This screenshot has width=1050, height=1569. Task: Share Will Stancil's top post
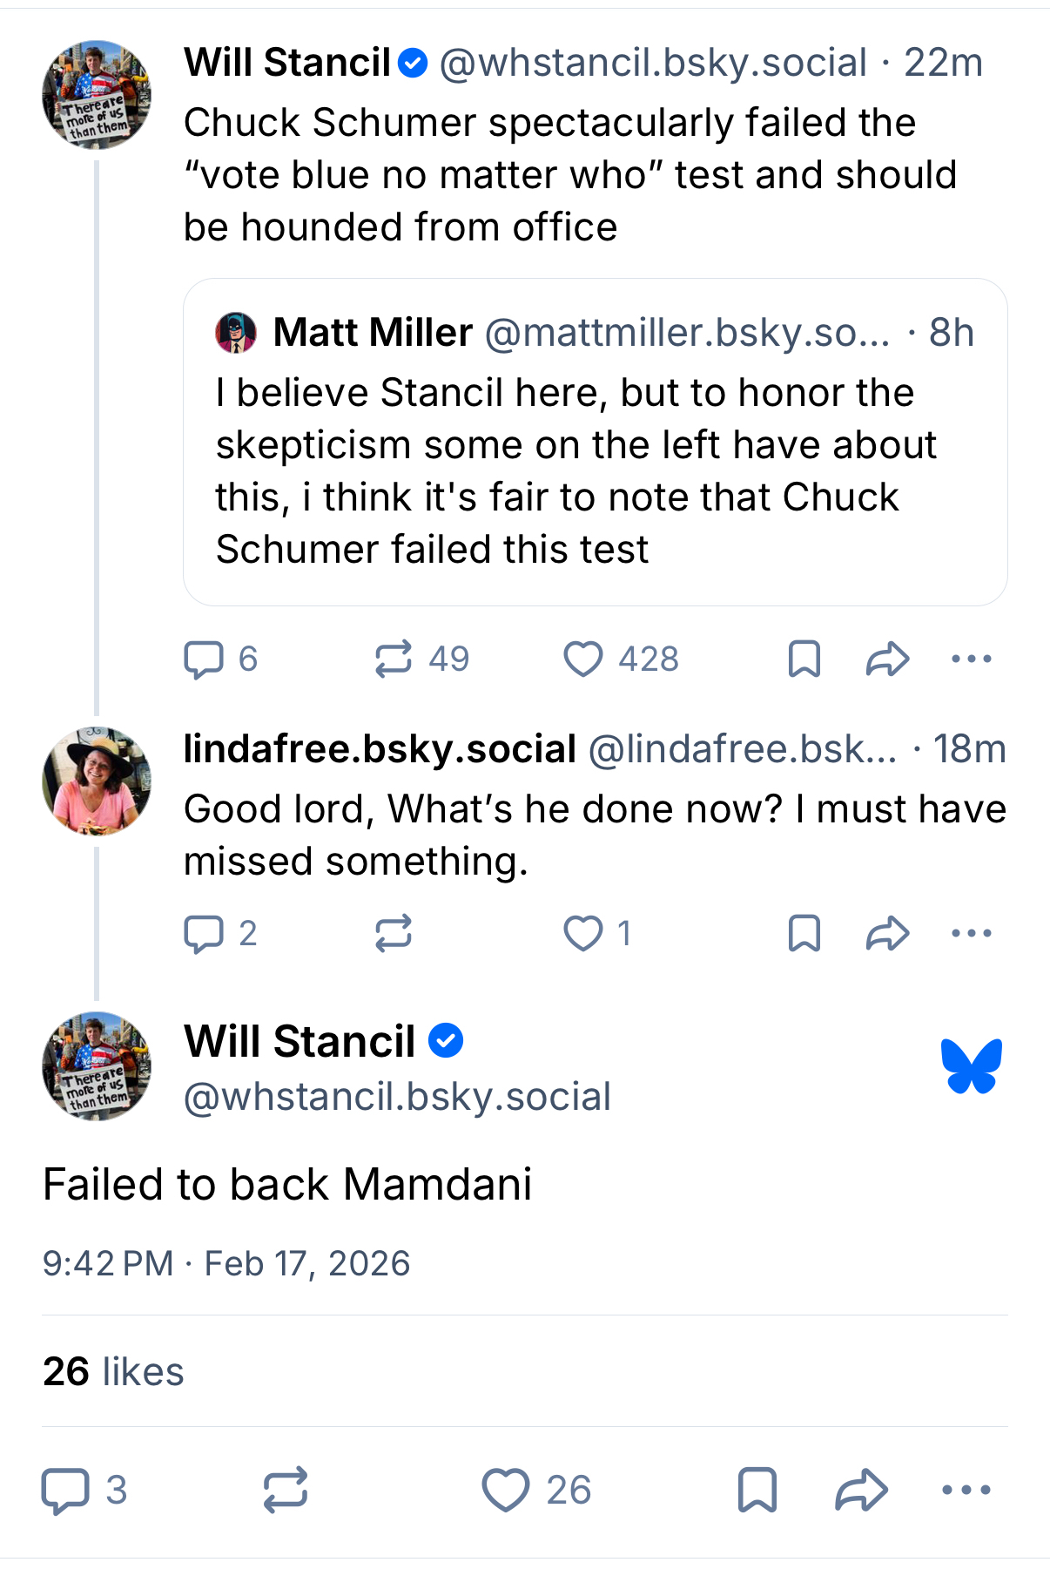(887, 659)
